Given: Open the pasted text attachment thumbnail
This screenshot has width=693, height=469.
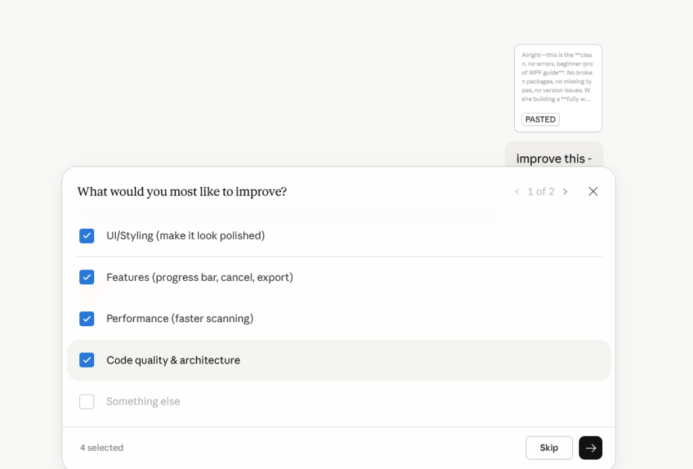Looking at the screenshot, I should (558, 78).
